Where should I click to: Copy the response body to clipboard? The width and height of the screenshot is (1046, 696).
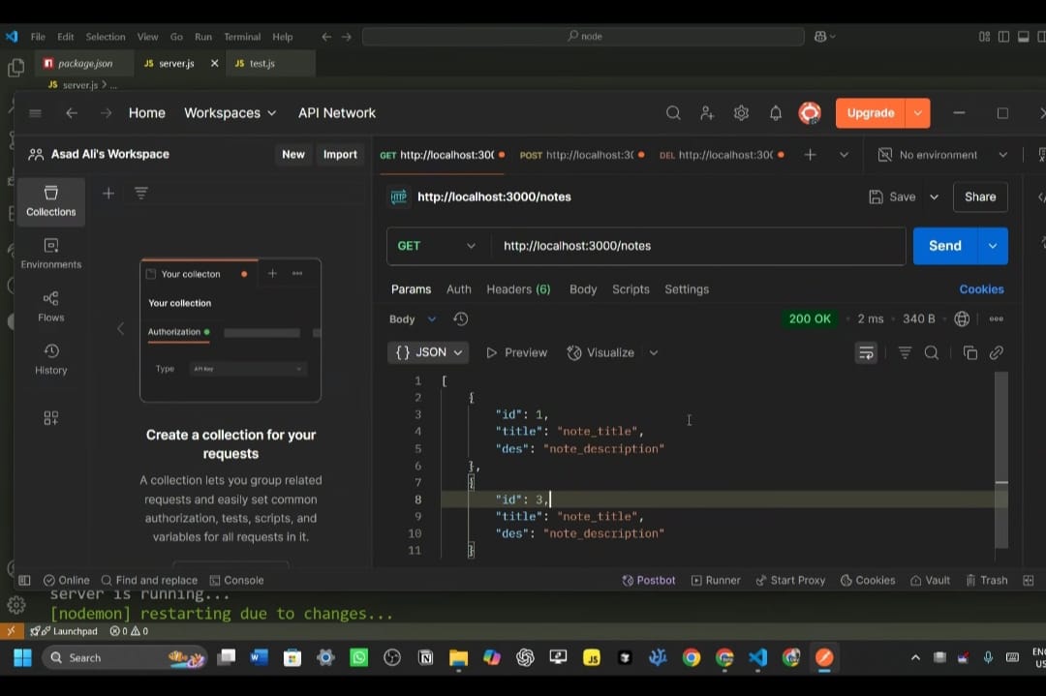click(969, 352)
